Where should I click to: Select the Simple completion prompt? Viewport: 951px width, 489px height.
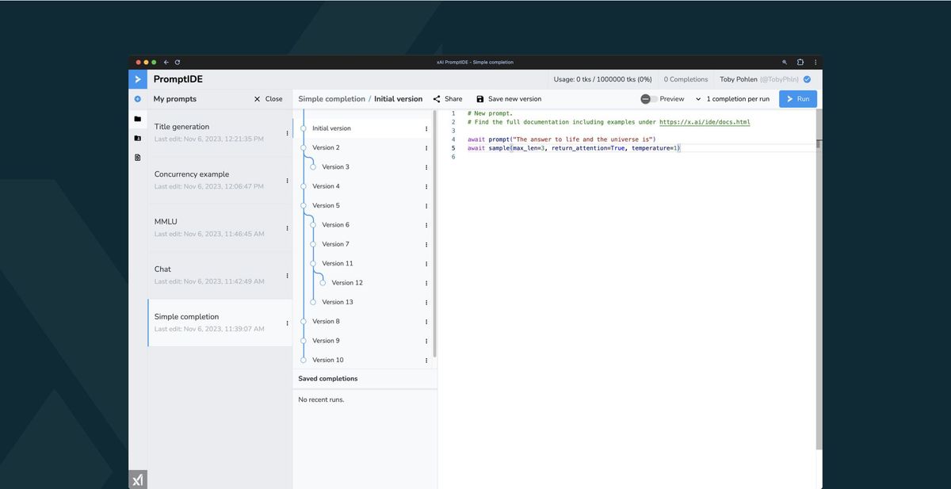coord(220,323)
